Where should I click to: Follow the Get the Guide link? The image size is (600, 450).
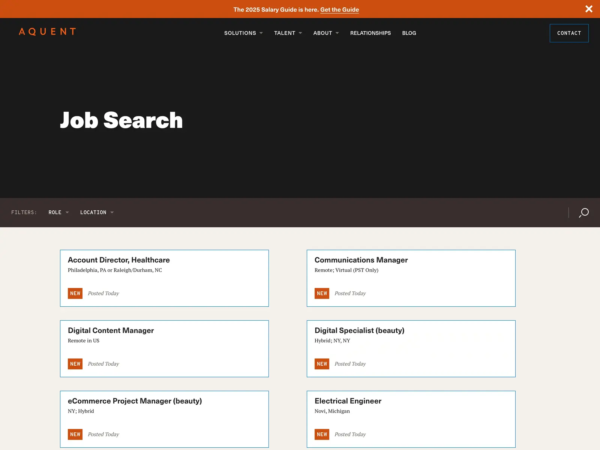339,9
